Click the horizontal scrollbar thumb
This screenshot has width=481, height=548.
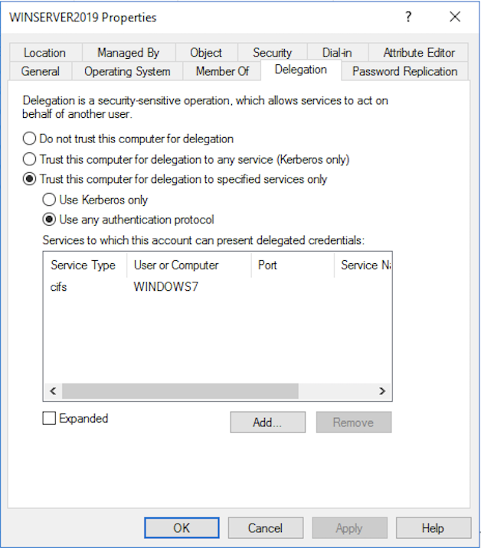(x=180, y=391)
